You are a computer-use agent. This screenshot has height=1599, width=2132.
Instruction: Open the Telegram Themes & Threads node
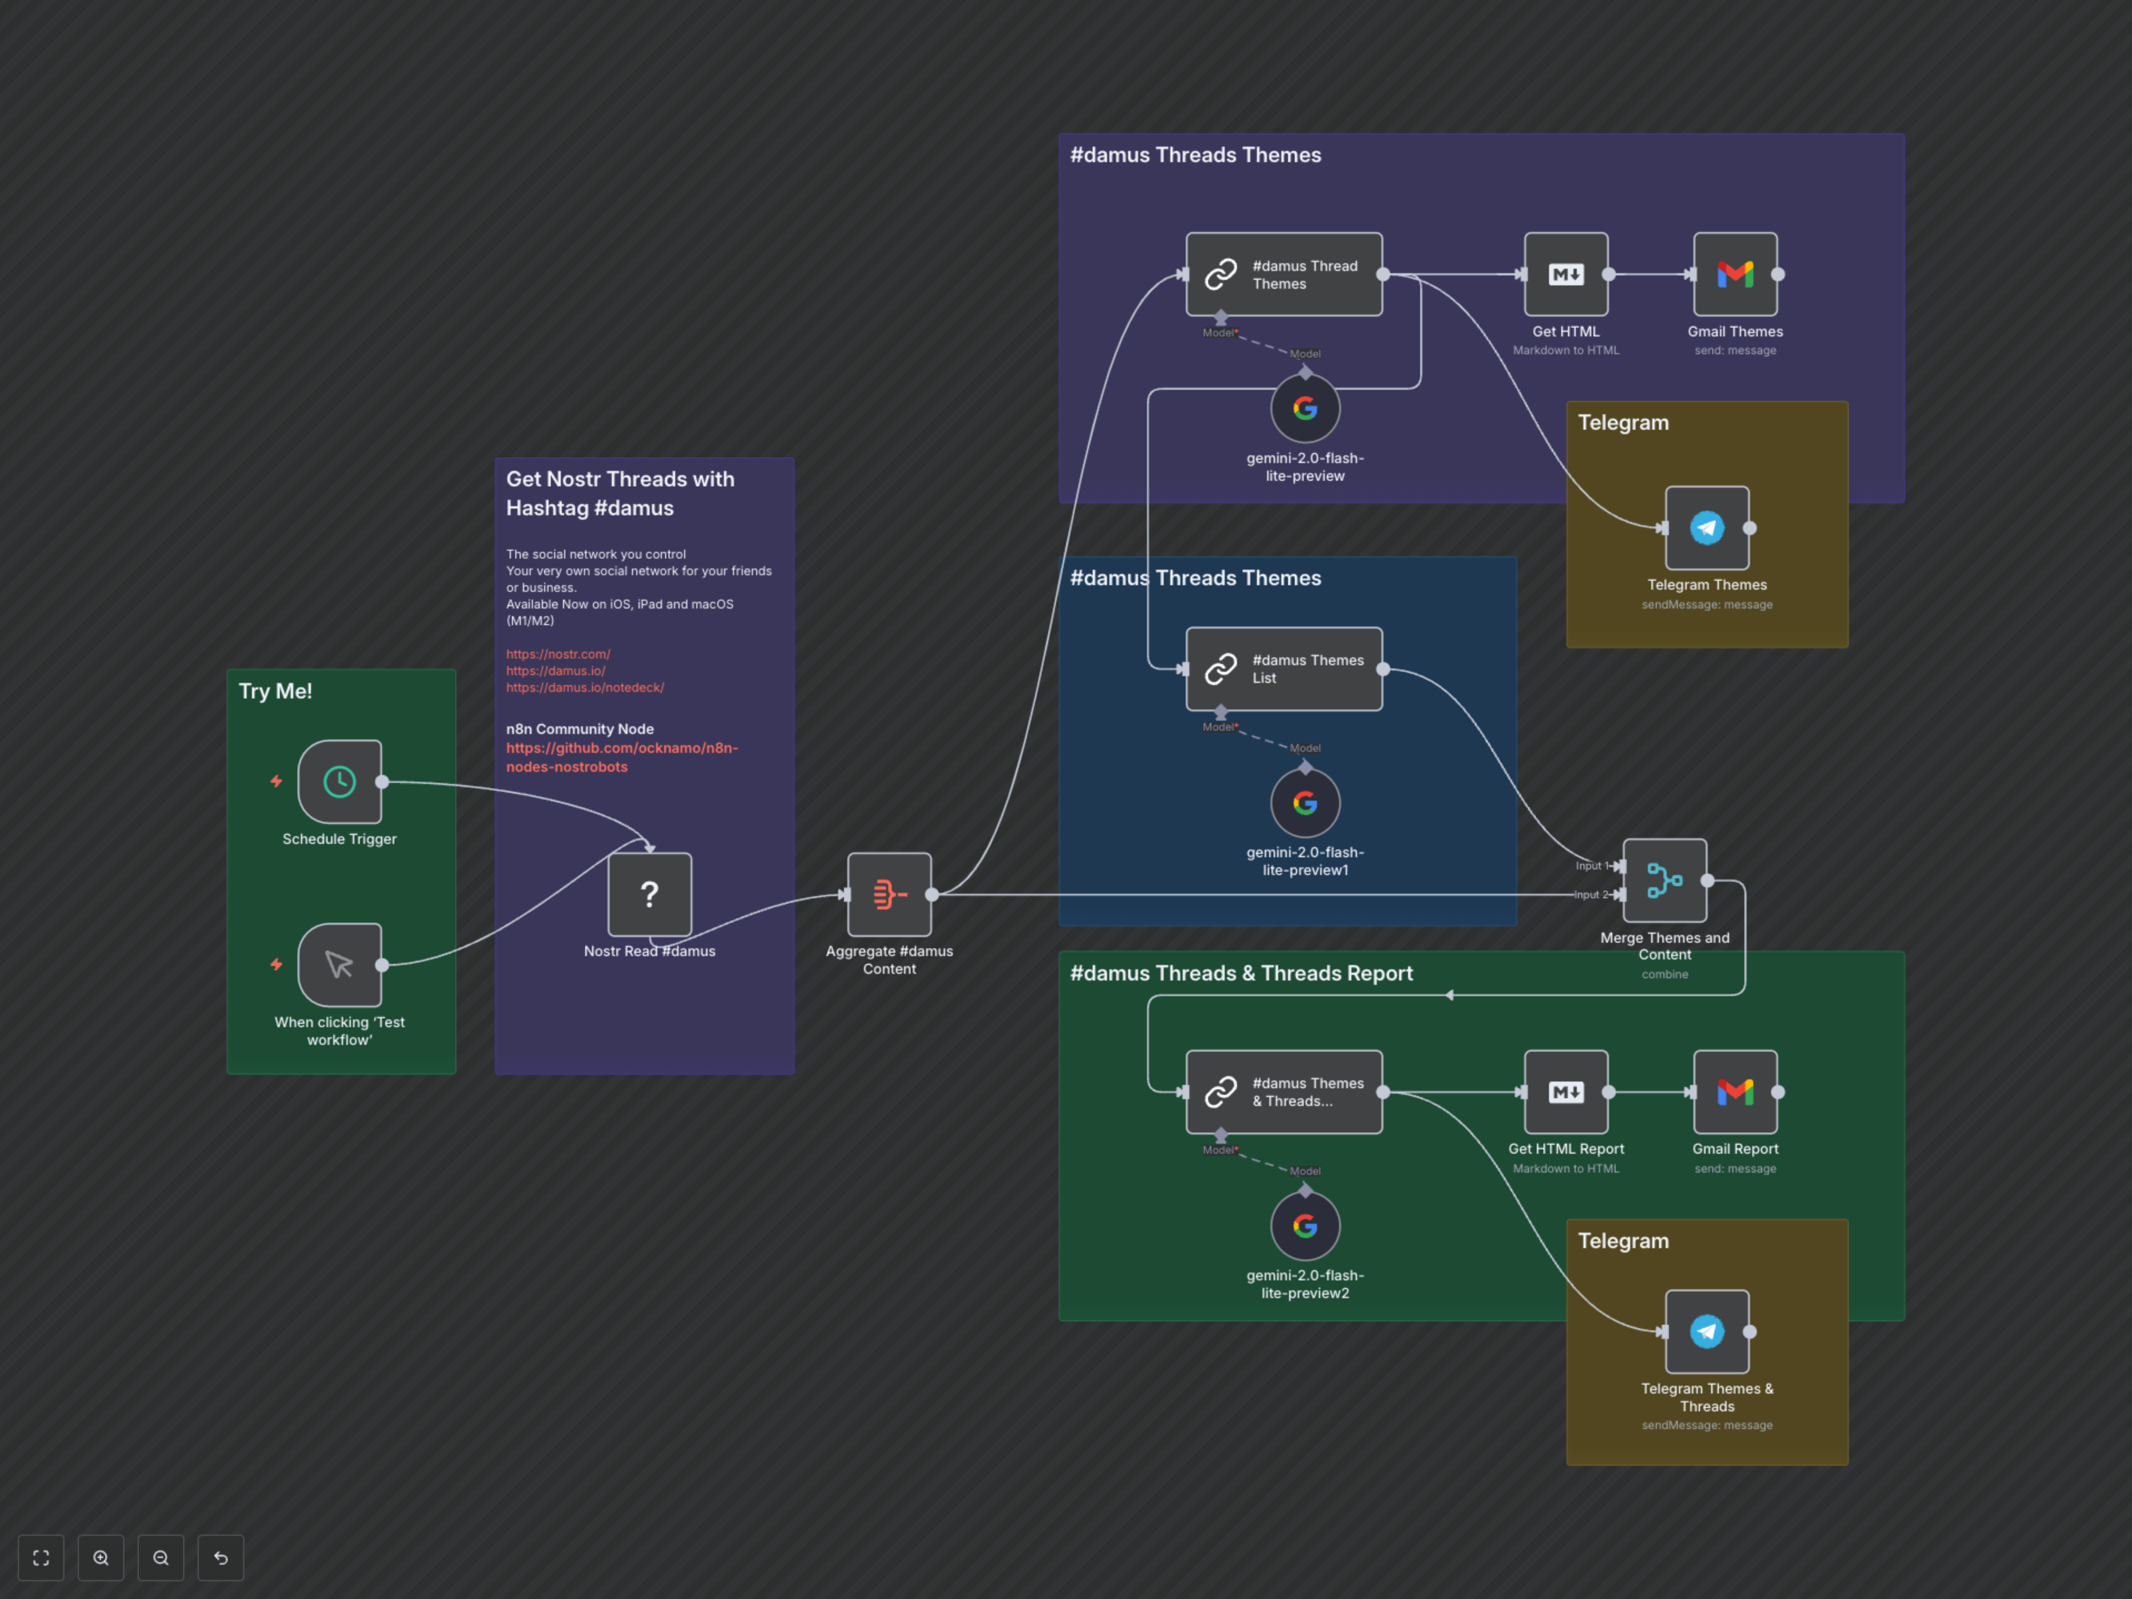click(x=1706, y=1332)
